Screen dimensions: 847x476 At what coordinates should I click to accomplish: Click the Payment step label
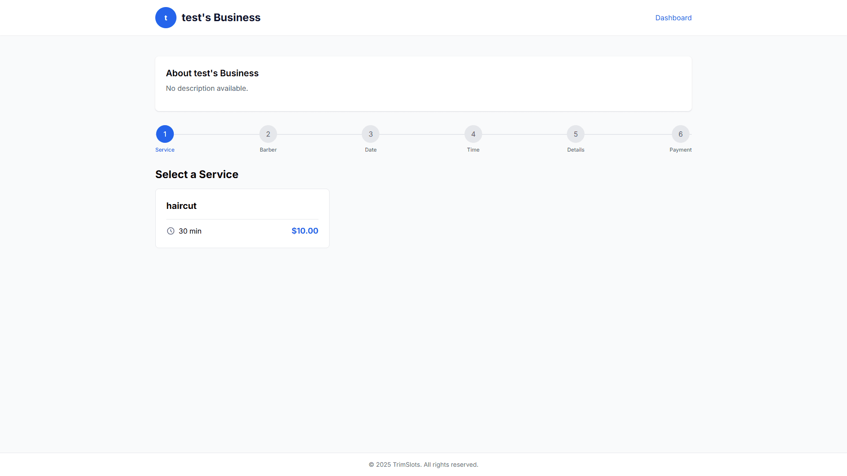point(680,150)
